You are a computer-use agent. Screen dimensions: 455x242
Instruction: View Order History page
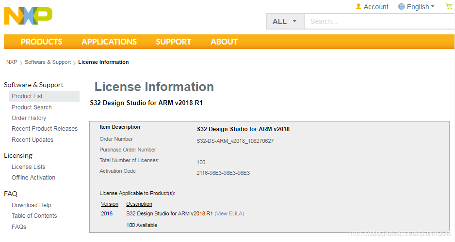click(29, 118)
